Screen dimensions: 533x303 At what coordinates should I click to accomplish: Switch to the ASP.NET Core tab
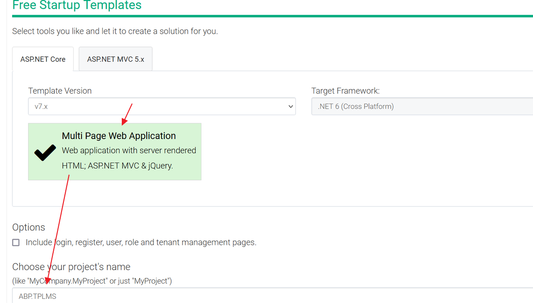click(43, 59)
